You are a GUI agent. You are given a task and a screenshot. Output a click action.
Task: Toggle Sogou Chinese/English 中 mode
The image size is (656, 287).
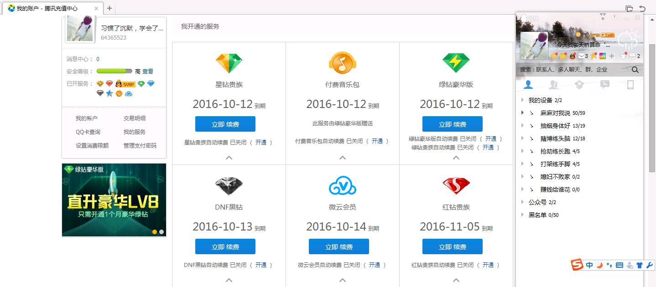pos(589,265)
